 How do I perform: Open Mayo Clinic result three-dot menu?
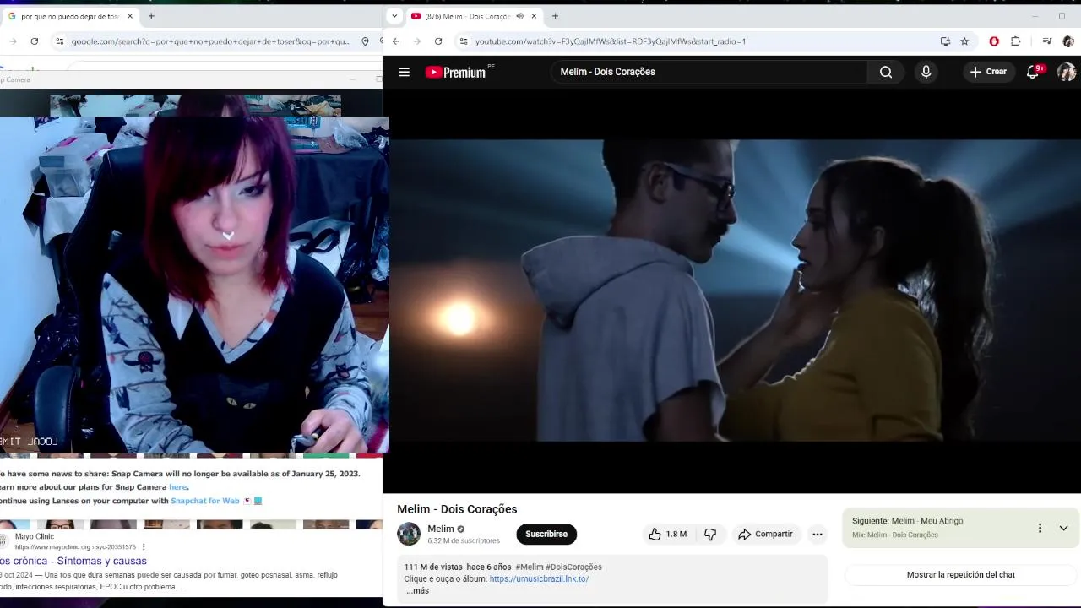[x=144, y=547]
